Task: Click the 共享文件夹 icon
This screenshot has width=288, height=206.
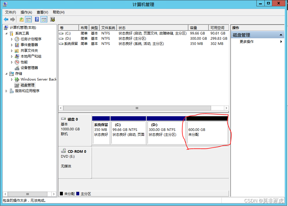Action: [x=17, y=51]
